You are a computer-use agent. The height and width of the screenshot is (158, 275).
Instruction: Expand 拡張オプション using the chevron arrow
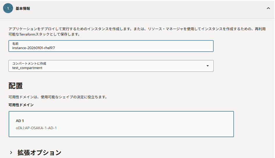(x=11, y=152)
